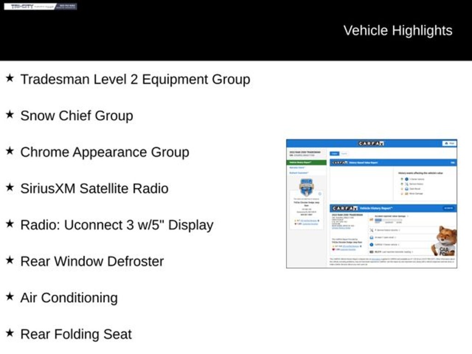Click the star beside Chrome Appearance Group
This screenshot has height=354, width=472.
(10, 151)
